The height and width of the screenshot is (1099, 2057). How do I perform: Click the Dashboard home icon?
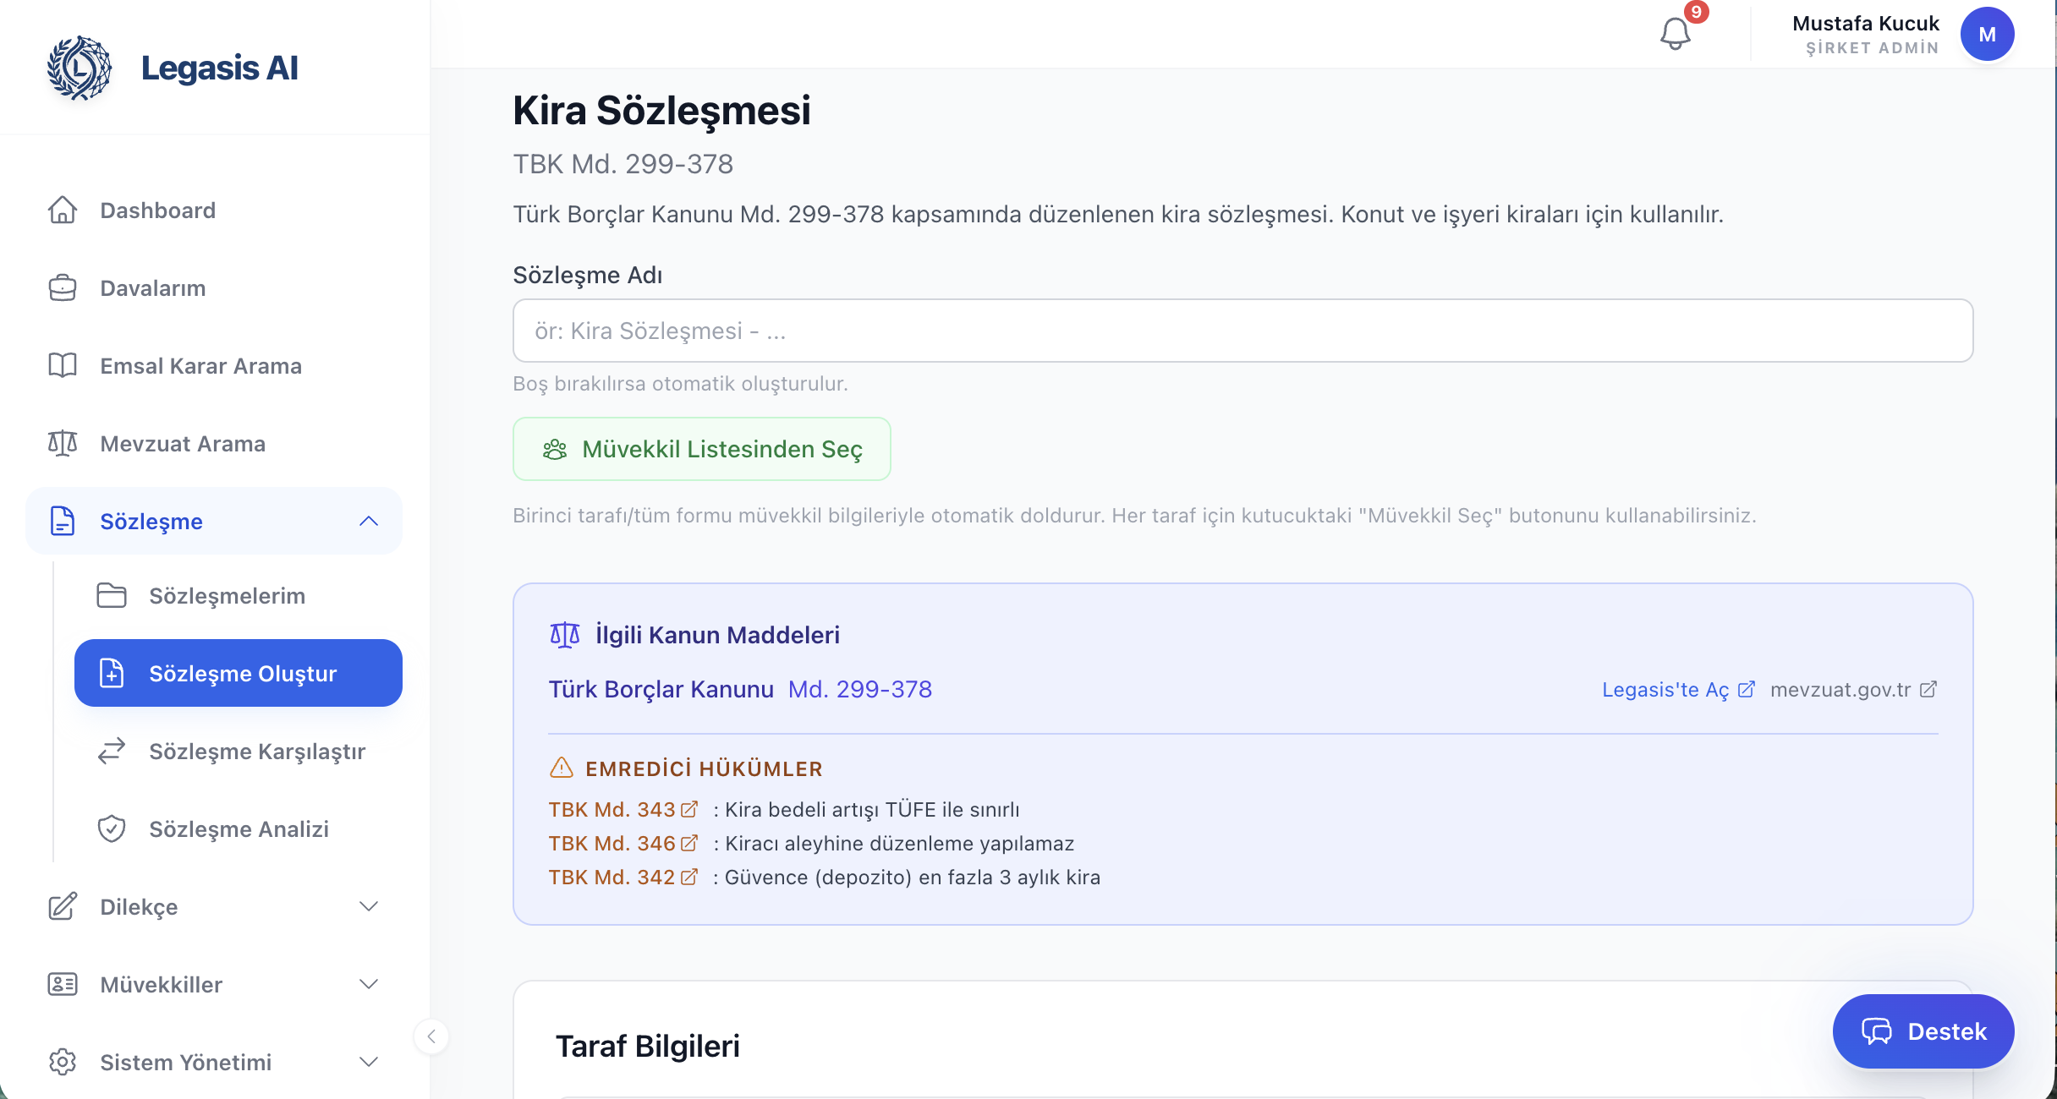[63, 210]
